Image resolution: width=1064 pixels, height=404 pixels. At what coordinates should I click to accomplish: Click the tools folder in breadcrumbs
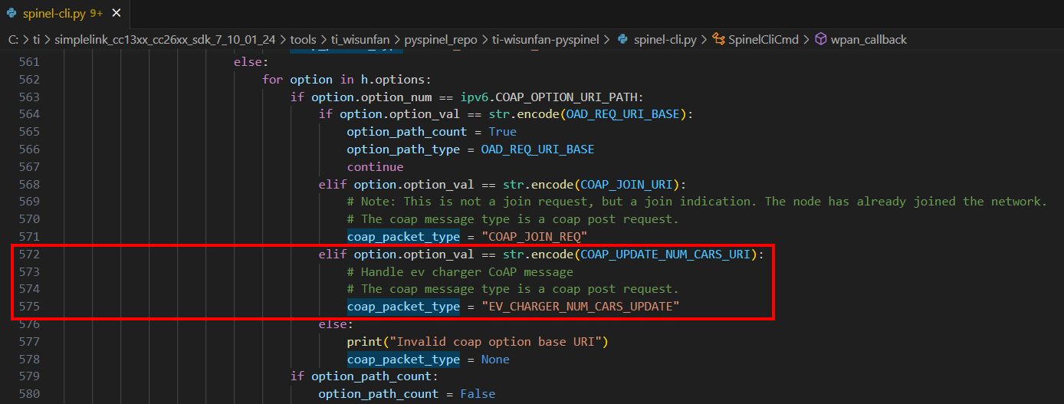point(304,39)
